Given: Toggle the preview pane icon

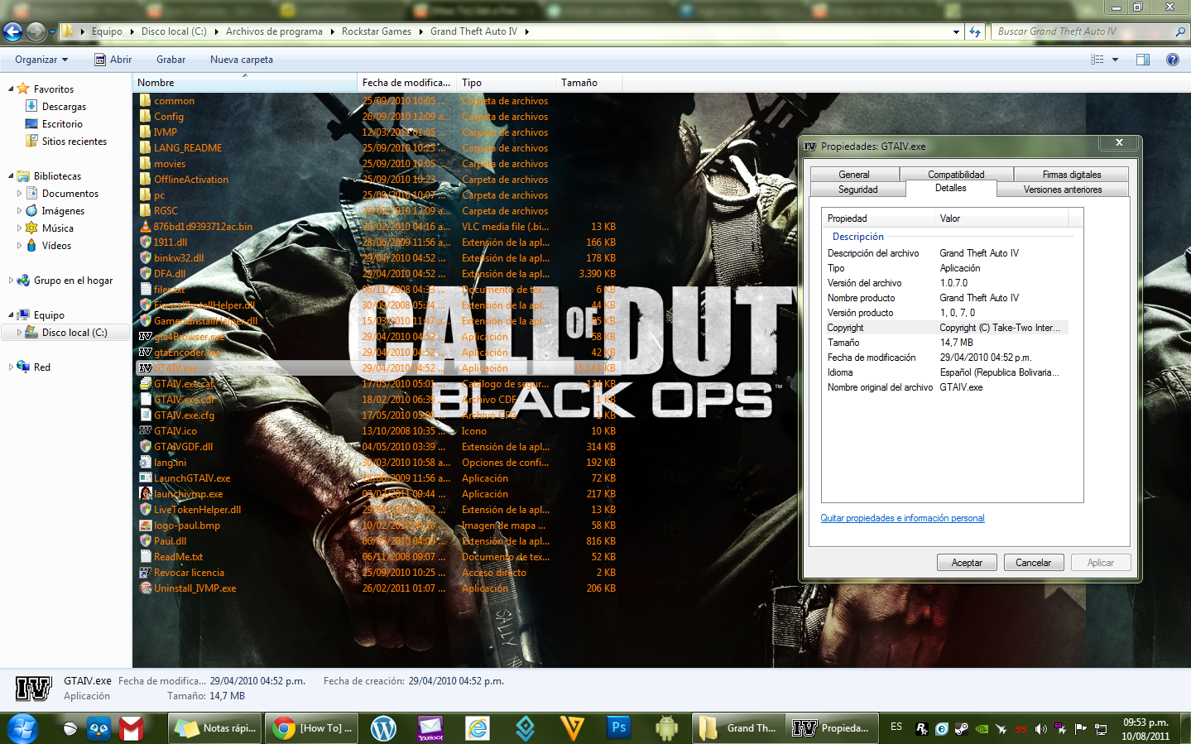Looking at the screenshot, I should pos(1143,60).
